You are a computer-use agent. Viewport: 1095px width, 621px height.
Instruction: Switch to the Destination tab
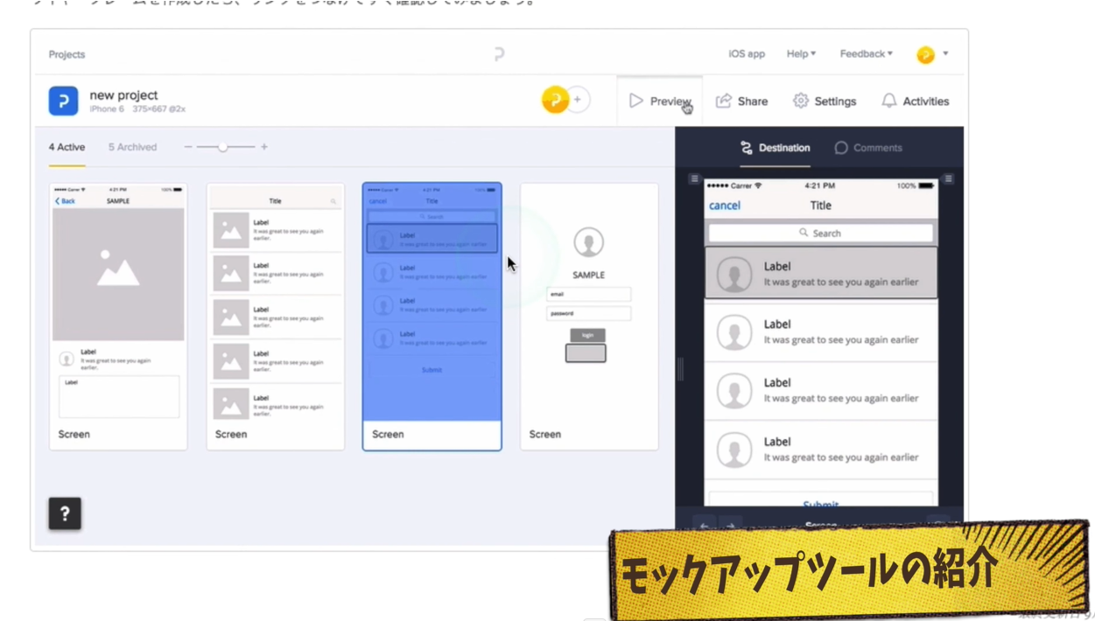pos(775,148)
